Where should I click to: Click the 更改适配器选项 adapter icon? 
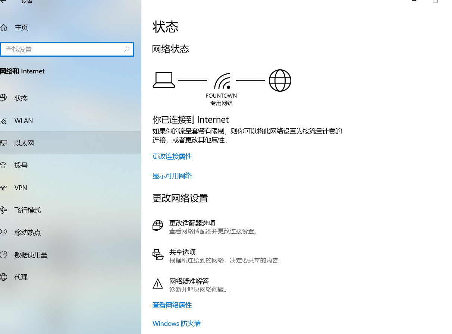point(158,225)
